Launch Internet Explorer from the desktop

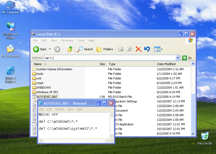pos(11,75)
